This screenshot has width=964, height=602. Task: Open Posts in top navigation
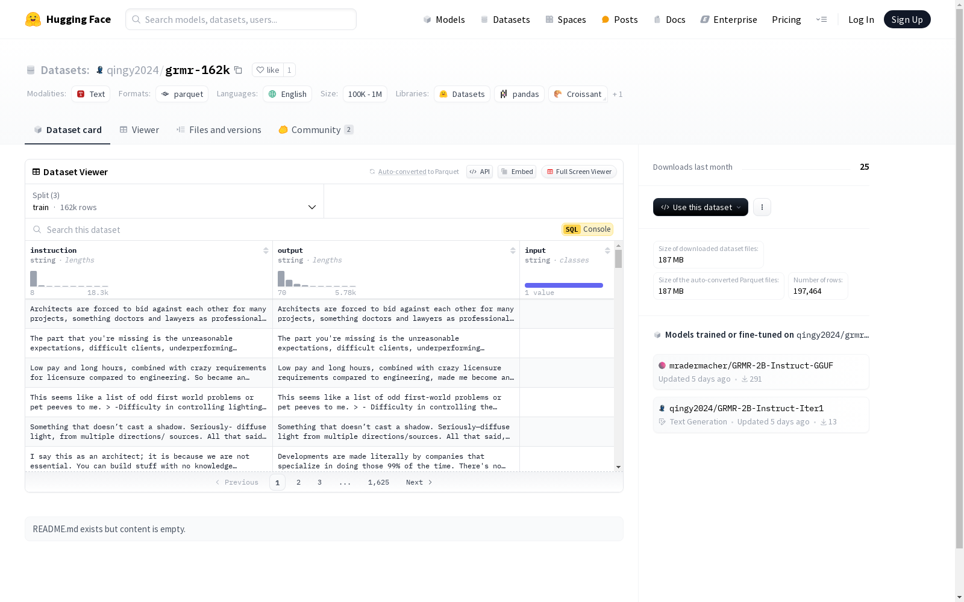(619, 19)
